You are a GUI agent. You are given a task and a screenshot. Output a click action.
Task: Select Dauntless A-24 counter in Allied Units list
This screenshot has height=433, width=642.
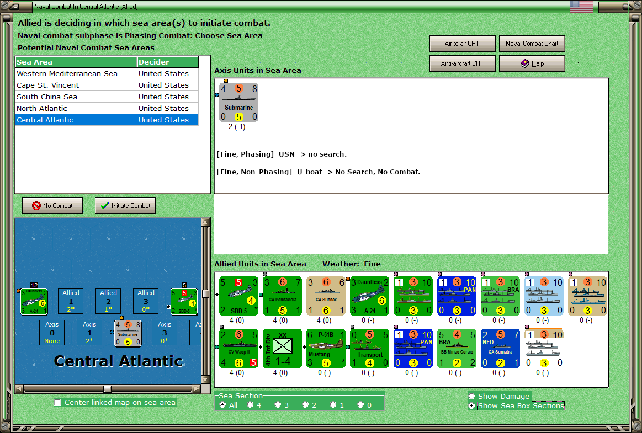click(369, 296)
